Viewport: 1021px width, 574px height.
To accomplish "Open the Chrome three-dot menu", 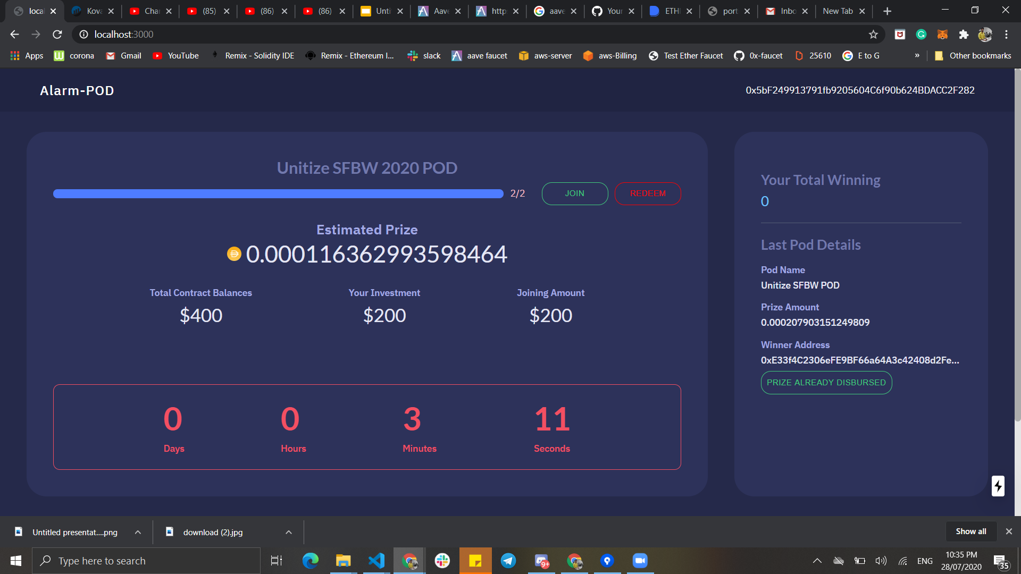I will 1006,35.
